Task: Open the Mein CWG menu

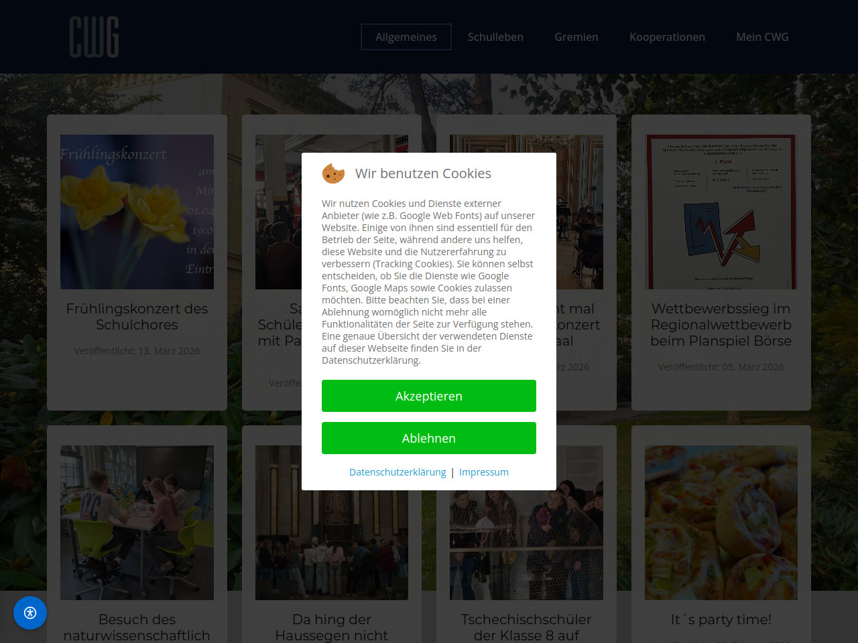Action: (762, 37)
